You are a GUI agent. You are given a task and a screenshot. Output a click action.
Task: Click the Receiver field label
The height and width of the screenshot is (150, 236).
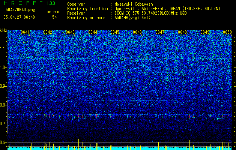point(76,13)
